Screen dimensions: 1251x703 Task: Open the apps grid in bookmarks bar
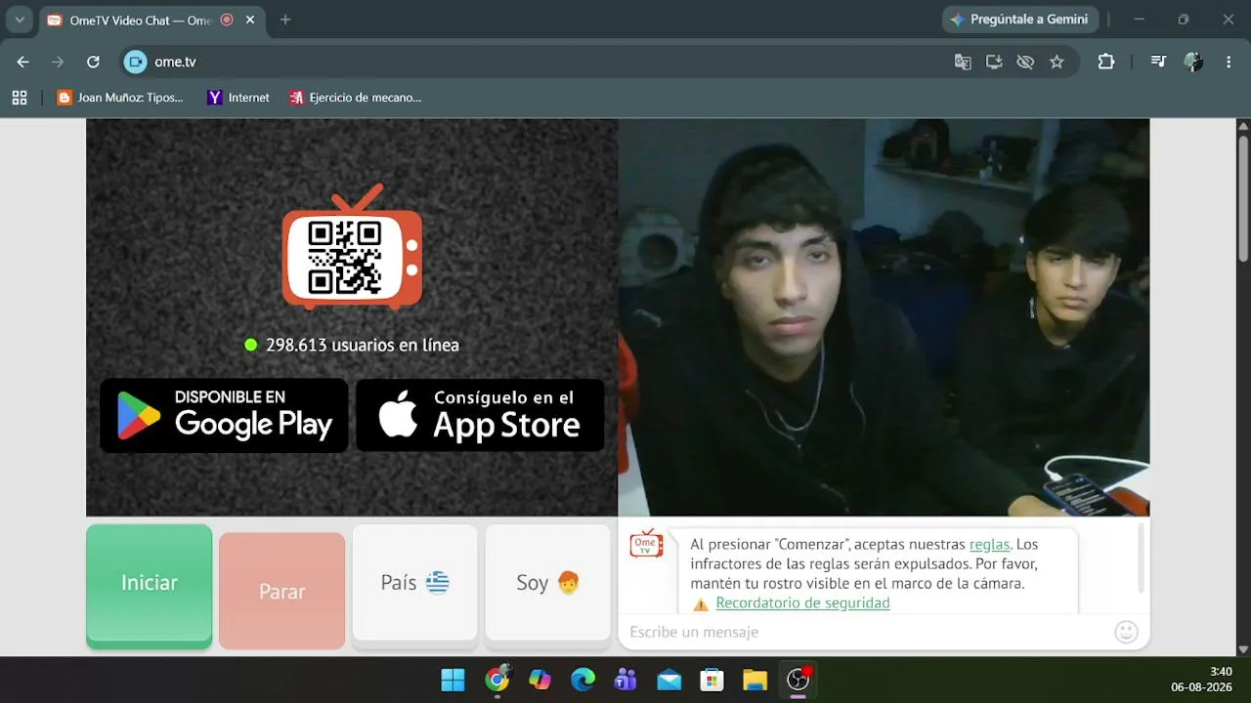20,98
